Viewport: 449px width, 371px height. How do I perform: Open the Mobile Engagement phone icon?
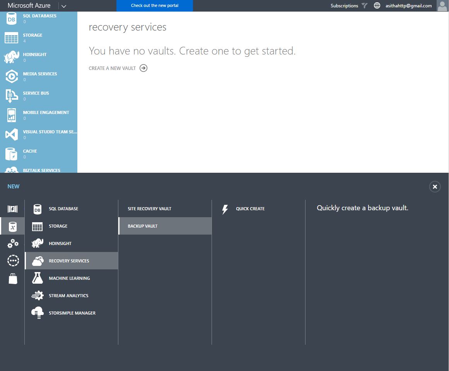12,115
